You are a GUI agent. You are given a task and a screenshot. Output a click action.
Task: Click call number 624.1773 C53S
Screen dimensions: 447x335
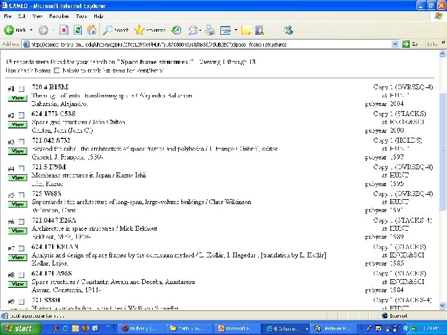click(53, 114)
